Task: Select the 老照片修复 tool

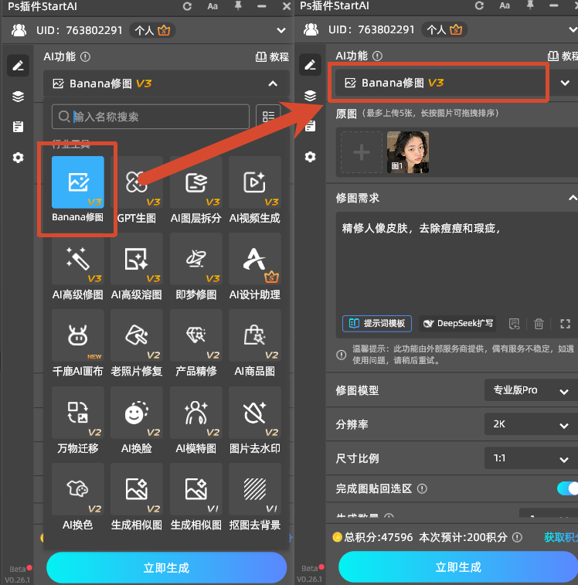Action: click(x=137, y=335)
